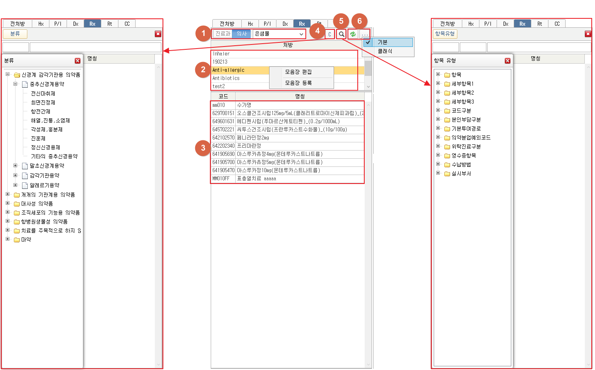Expand the 말초신경계용약 tree node
595x370 pixels.
coord(16,166)
